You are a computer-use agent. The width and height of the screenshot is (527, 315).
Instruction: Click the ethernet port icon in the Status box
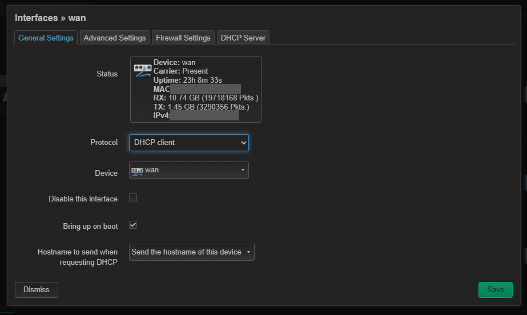coord(143,70)
